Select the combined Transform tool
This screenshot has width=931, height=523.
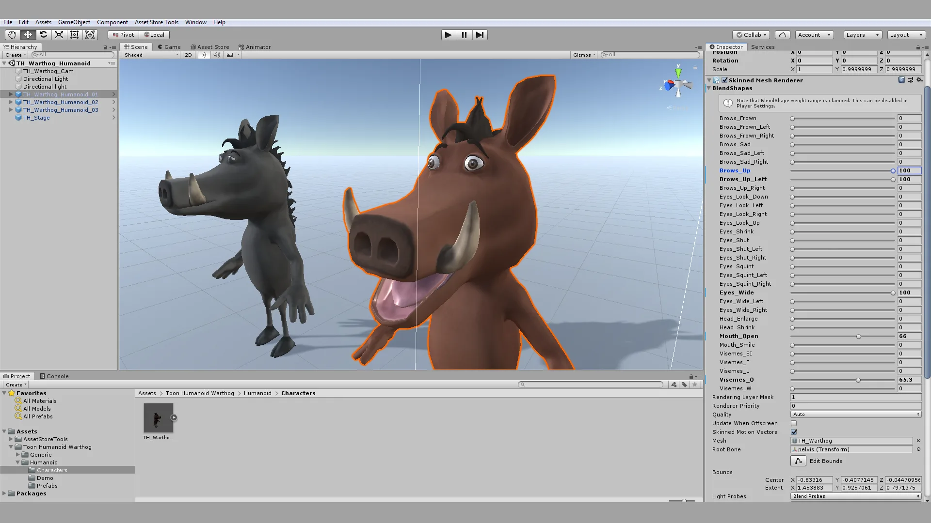click(x=90, y=35)
